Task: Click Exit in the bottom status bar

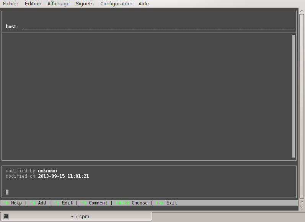Action: 171,203
